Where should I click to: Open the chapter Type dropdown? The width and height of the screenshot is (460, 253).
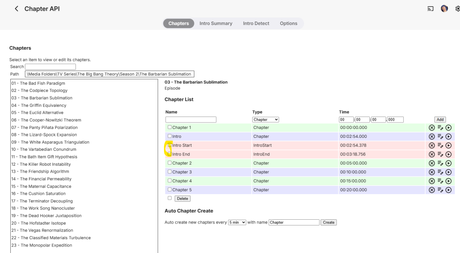click(265, 120)
